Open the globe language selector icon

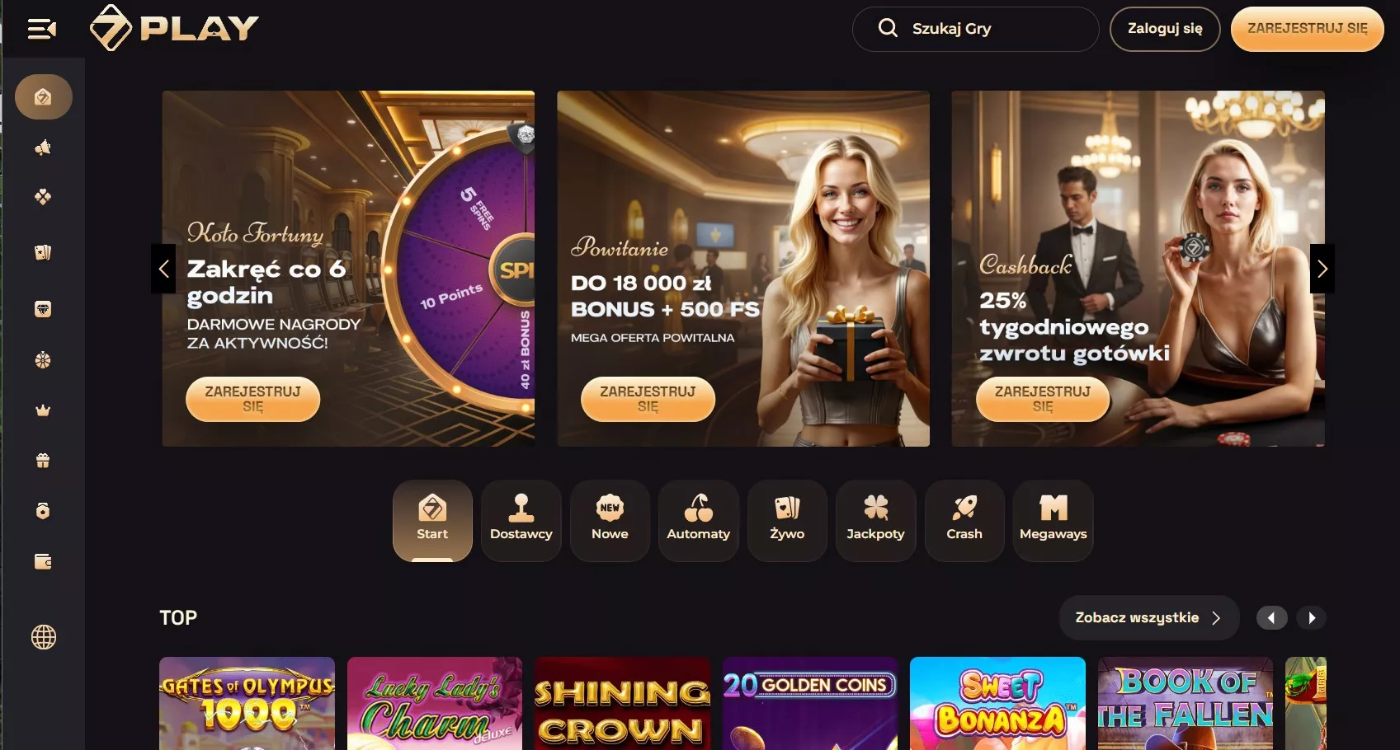click(44, 637)
